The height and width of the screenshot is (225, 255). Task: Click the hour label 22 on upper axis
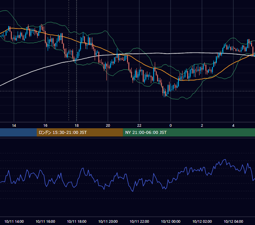(139, 126)
